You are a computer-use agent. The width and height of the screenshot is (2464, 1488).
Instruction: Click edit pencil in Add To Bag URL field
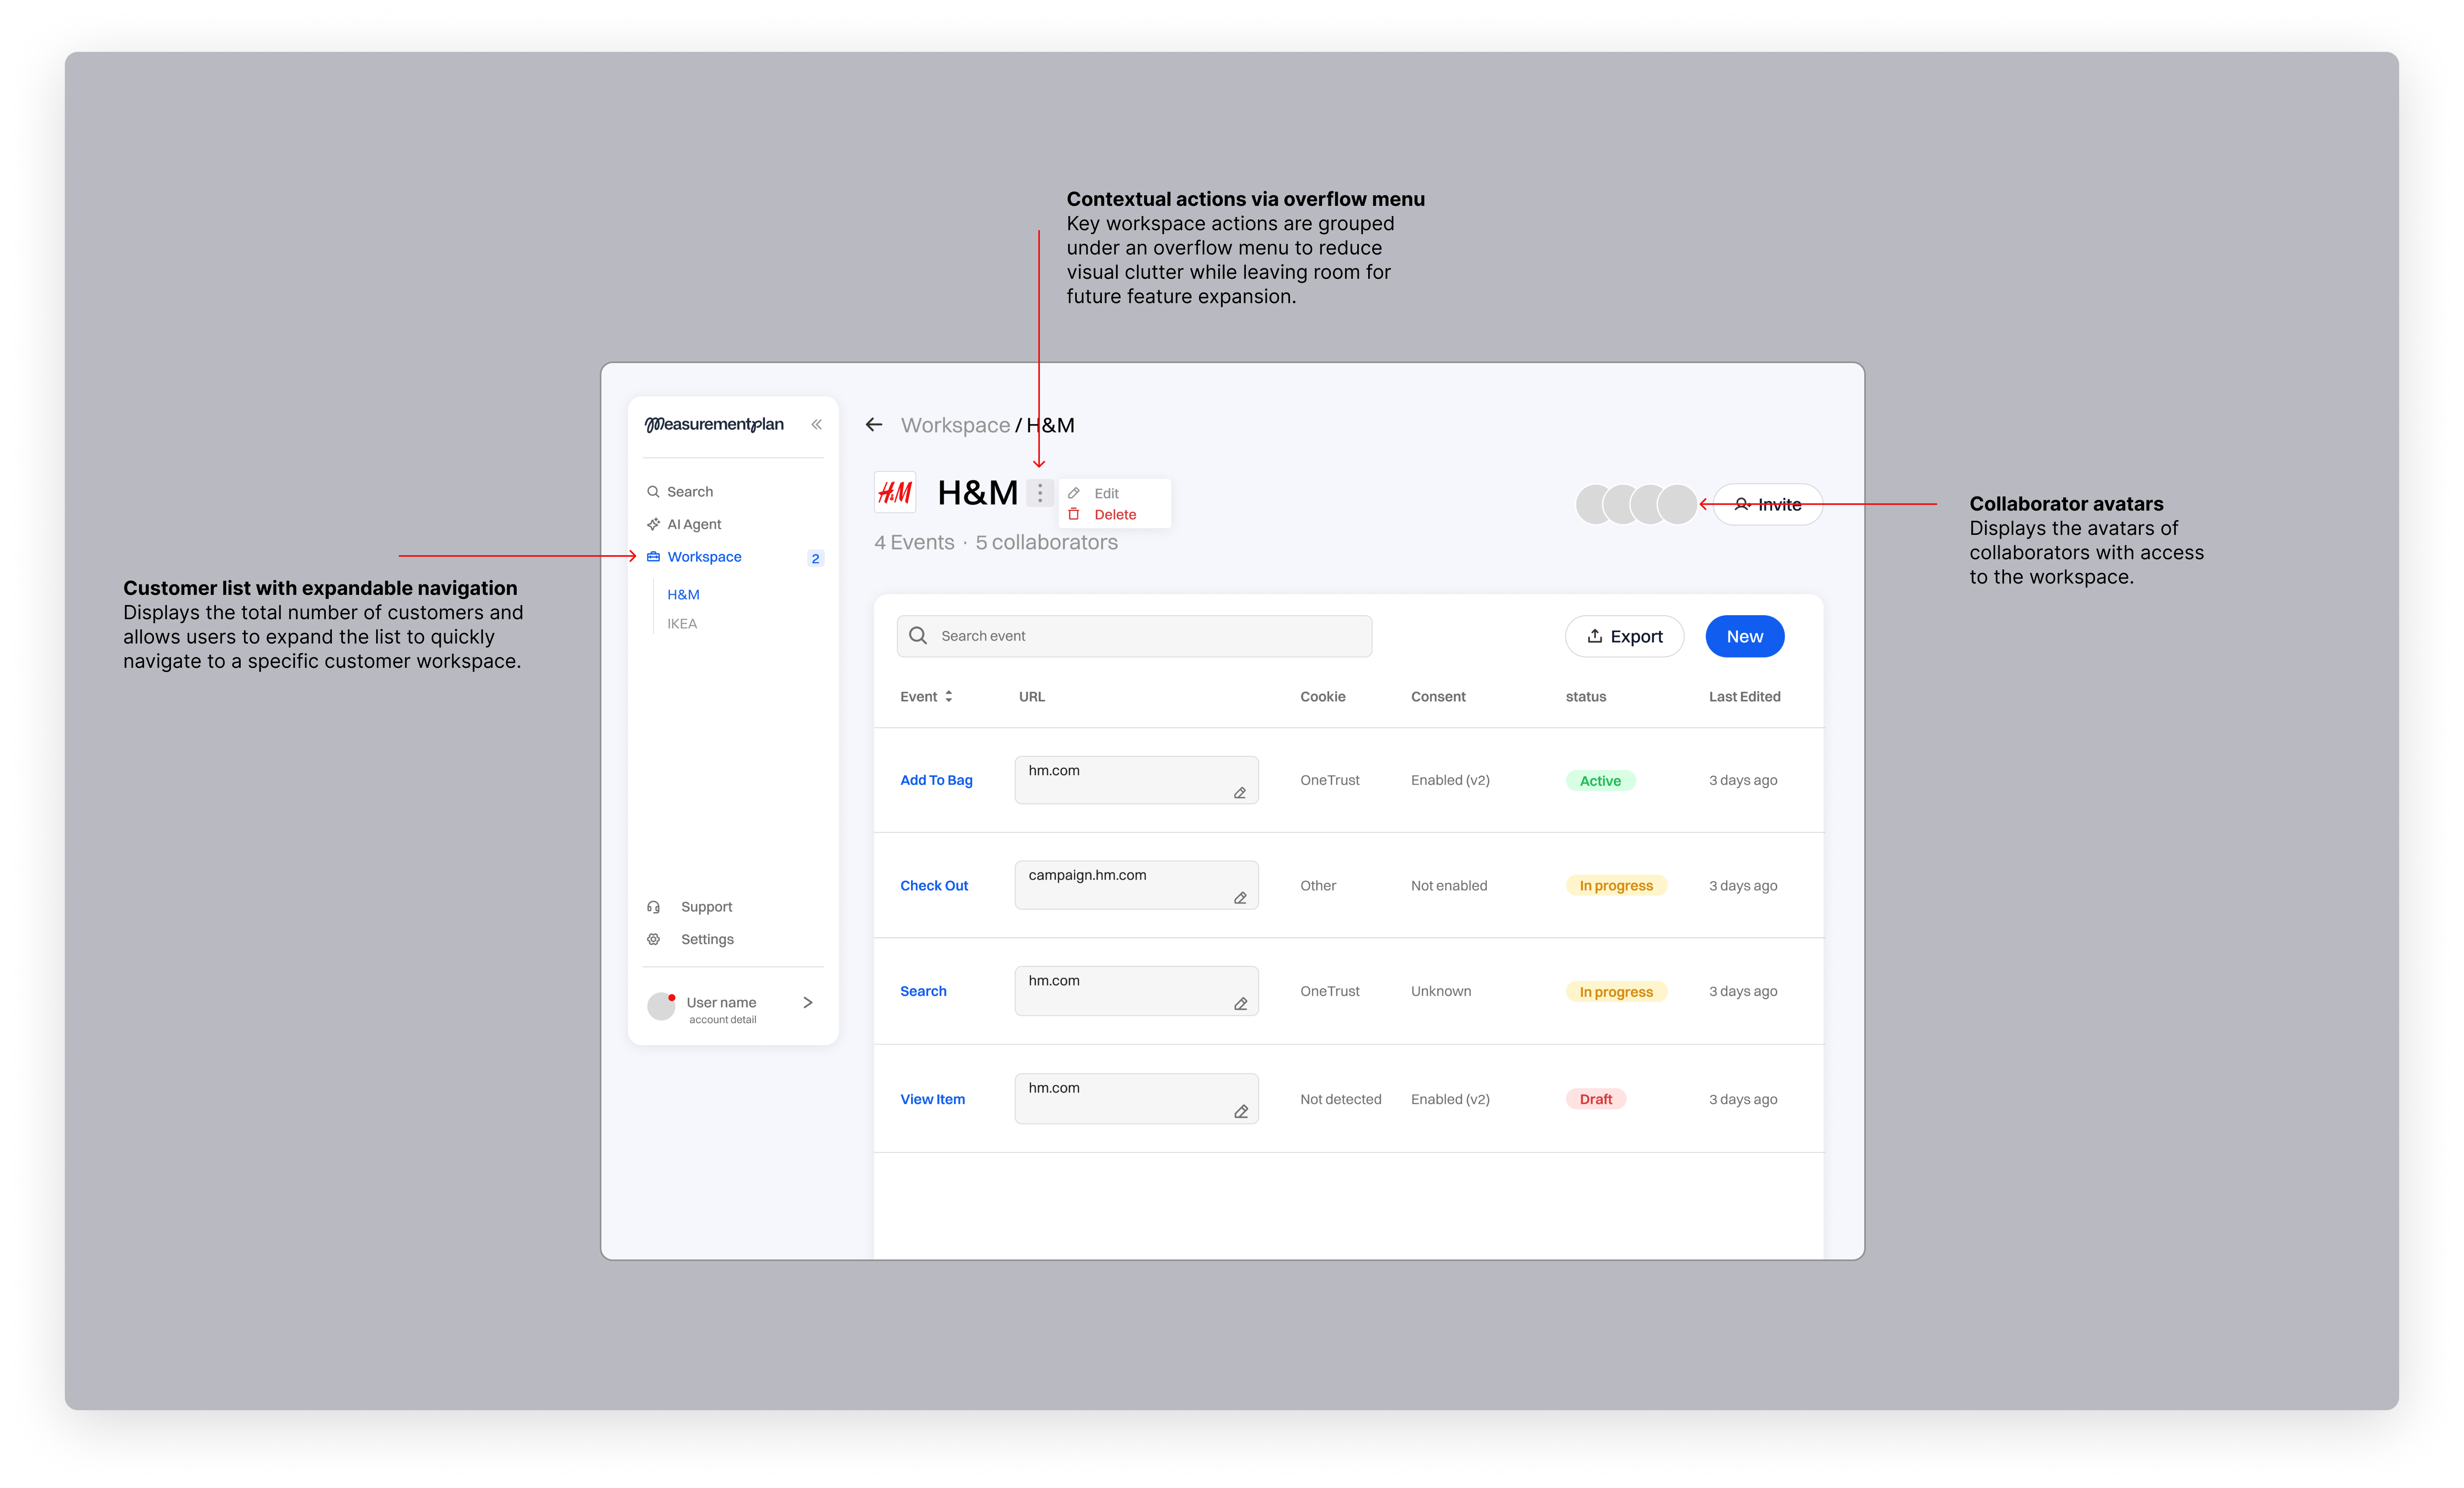[1240, 793]
